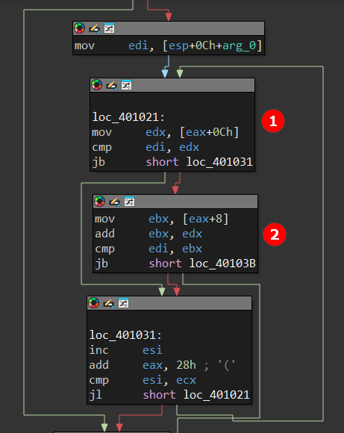Click title bar of loc_401021 block
This screenshot has height=433, width=344.
pyautogui.click(x=172, y=85)
